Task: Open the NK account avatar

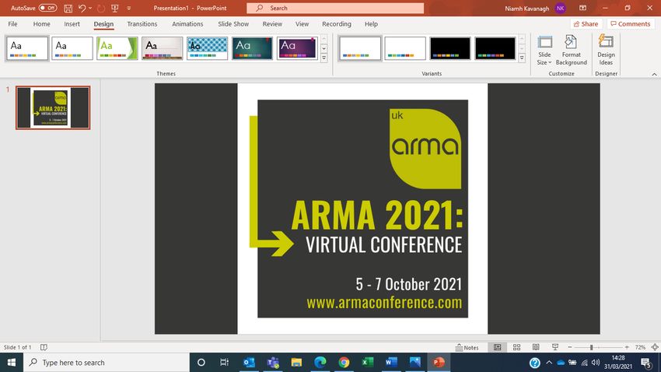Action: 560,8
